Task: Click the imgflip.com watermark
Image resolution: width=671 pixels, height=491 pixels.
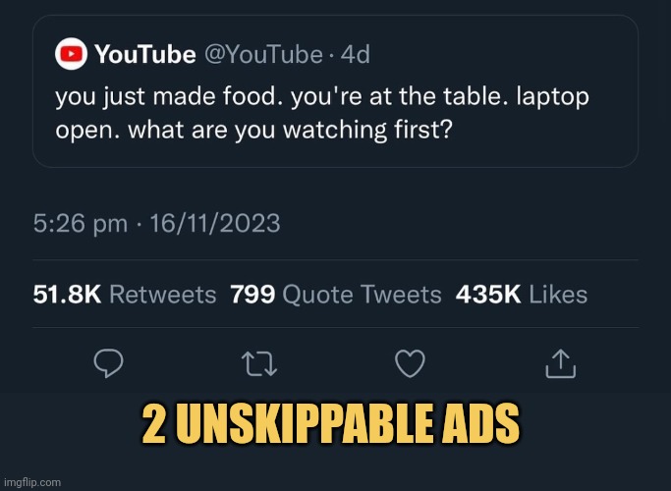Action: 32,482
